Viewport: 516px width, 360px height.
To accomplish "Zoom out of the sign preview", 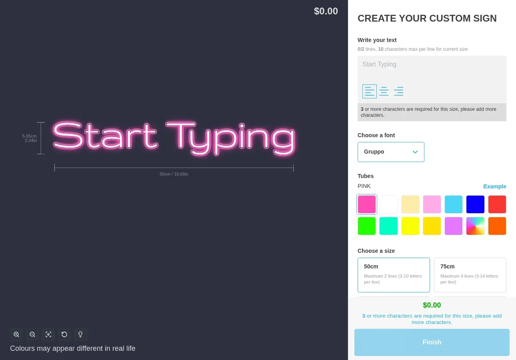I will 32,334.
